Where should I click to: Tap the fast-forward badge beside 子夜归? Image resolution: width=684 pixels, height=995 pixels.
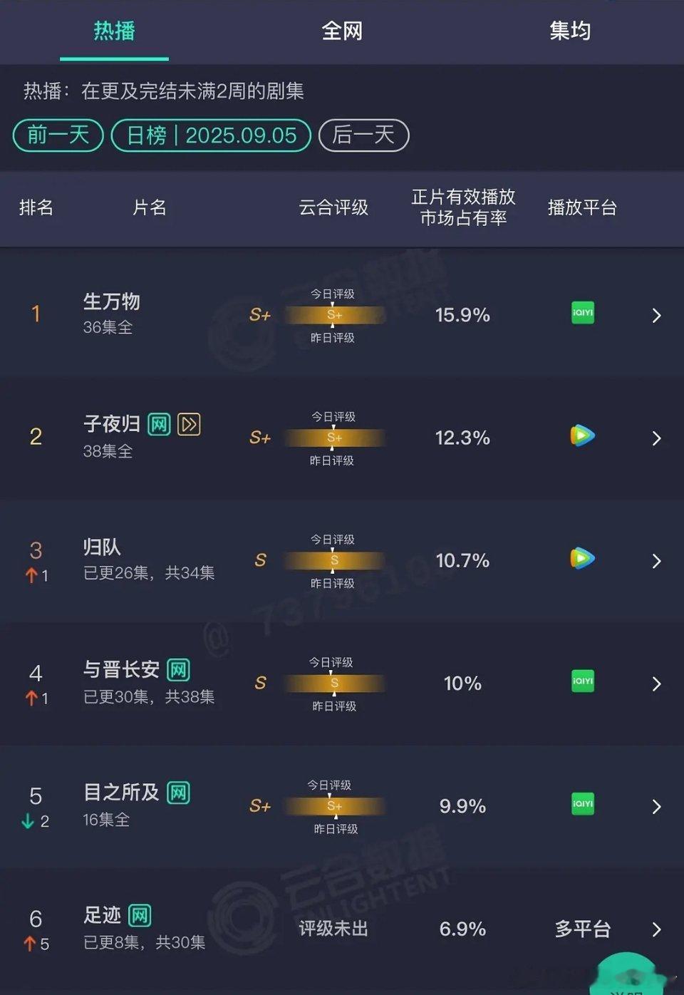pos(189,425)
